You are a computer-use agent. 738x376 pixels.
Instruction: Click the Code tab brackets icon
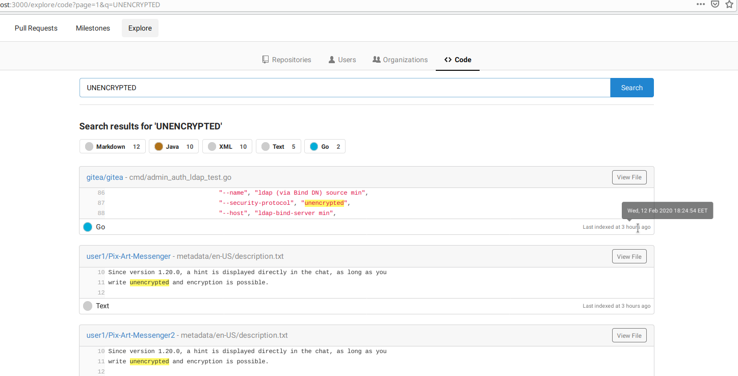pos(448,60)
